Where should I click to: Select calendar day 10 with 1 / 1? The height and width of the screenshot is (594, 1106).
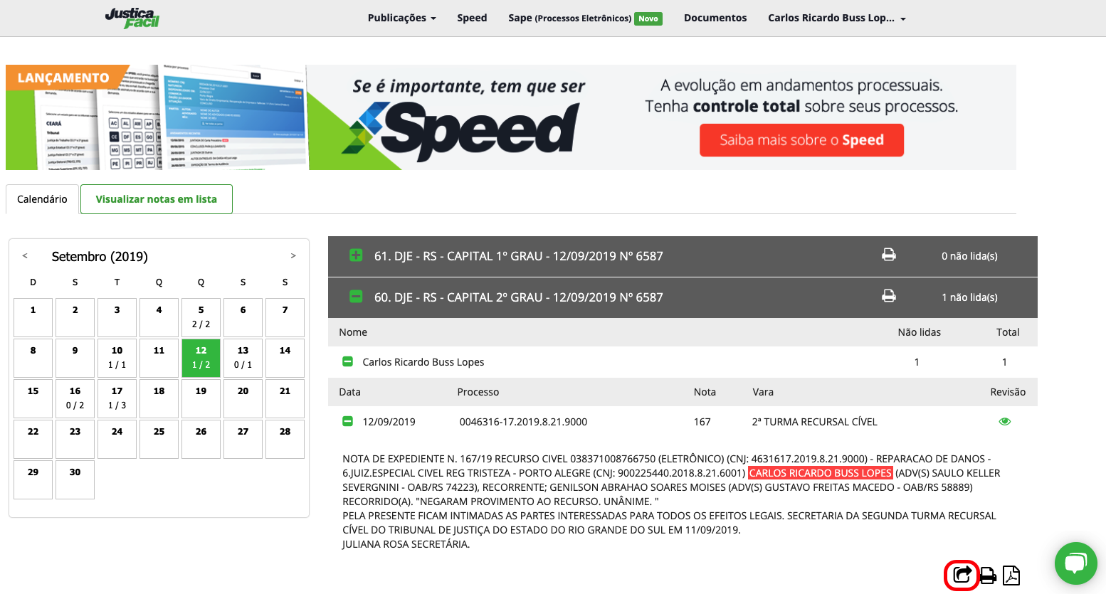click(x=117, y=358)
